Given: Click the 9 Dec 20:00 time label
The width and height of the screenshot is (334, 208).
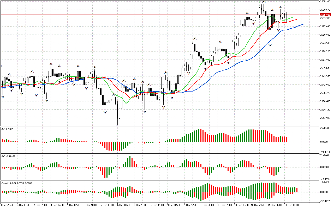Looking at the screenshot, I should (x=207, y=205).
